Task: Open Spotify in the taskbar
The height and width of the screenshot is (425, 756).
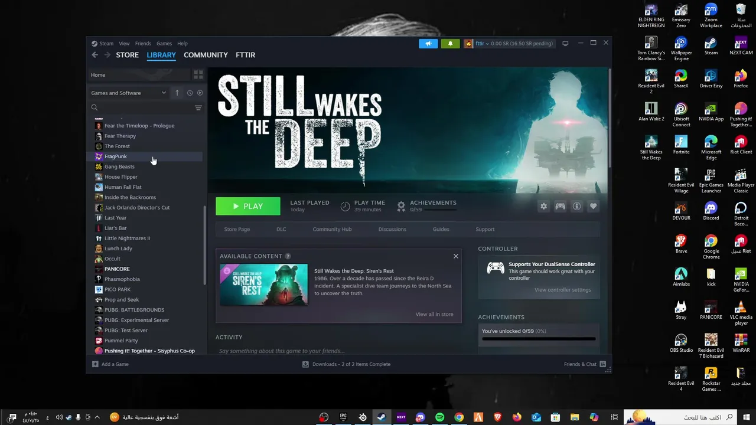Action: click(x=439, y=417)
